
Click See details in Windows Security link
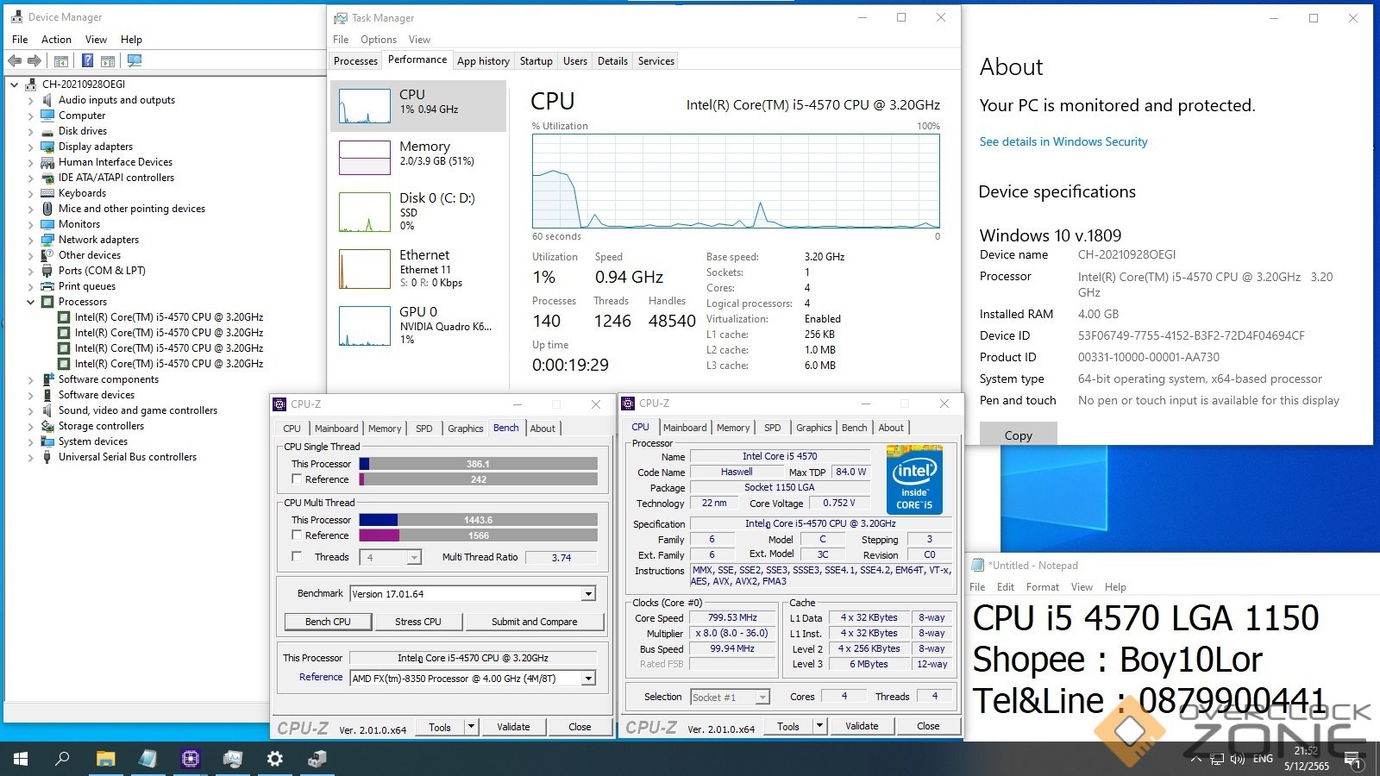tap(1063, 141)
